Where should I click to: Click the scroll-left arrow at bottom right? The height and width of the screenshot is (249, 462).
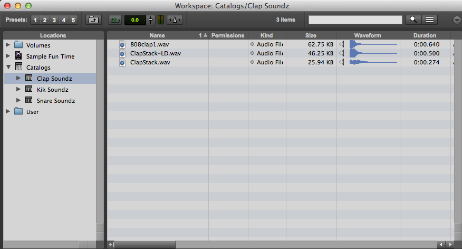tap(441, 245)
